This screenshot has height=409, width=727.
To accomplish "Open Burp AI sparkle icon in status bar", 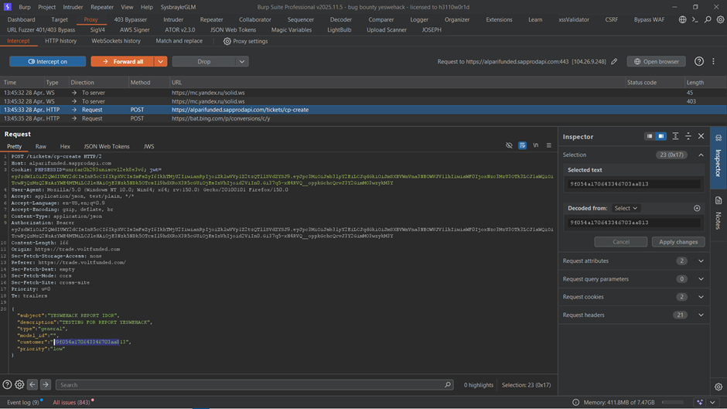I will (x=700, y=402).
